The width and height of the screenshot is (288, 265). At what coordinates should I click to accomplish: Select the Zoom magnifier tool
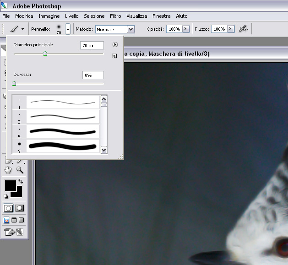tap(20, 170)
